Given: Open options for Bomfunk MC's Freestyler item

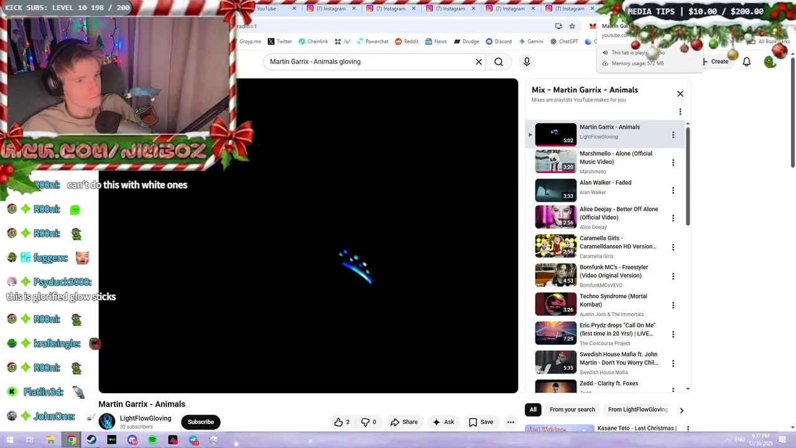Looking at the screenshot, I should click(x=673, y=276).
